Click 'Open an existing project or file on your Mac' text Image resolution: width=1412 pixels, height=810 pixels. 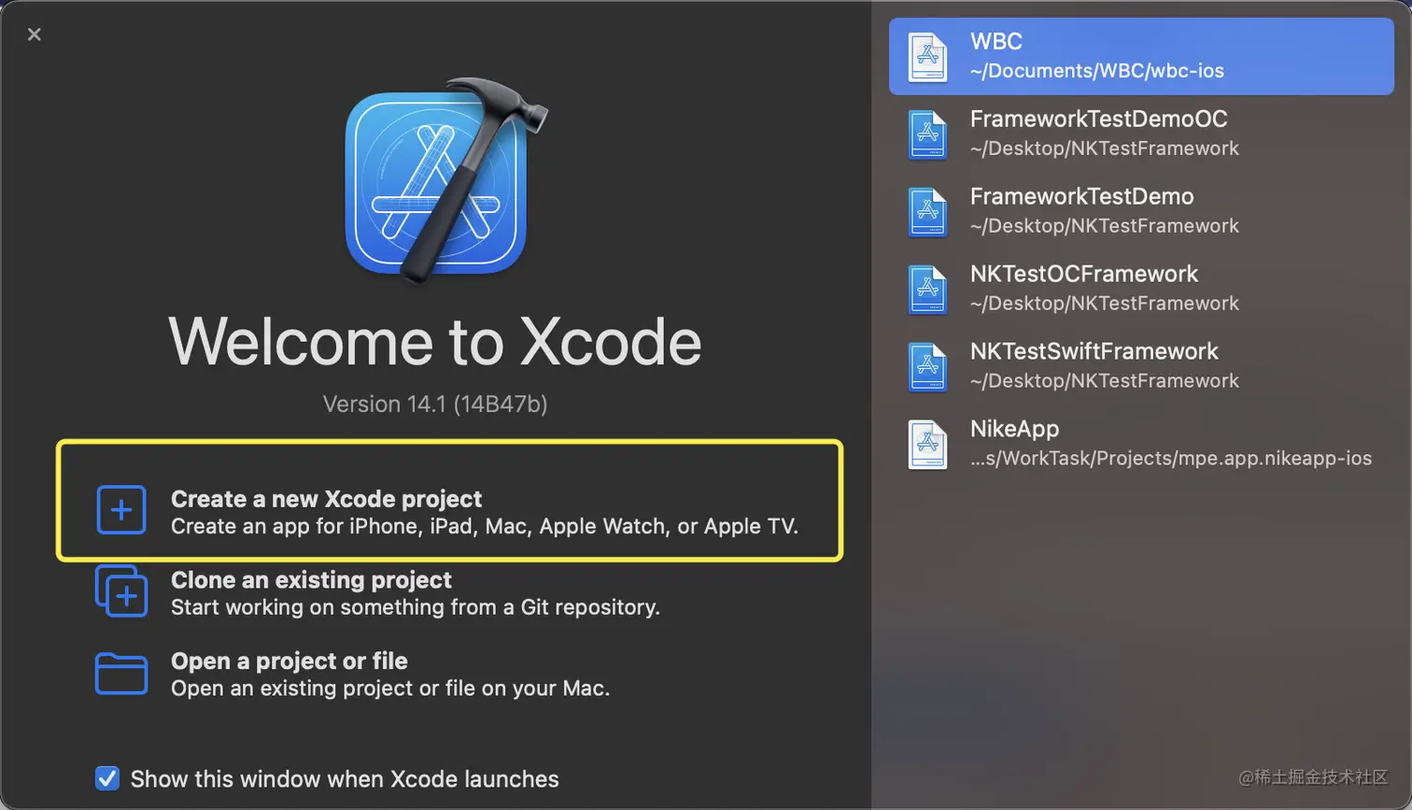(x=390, y=689)
